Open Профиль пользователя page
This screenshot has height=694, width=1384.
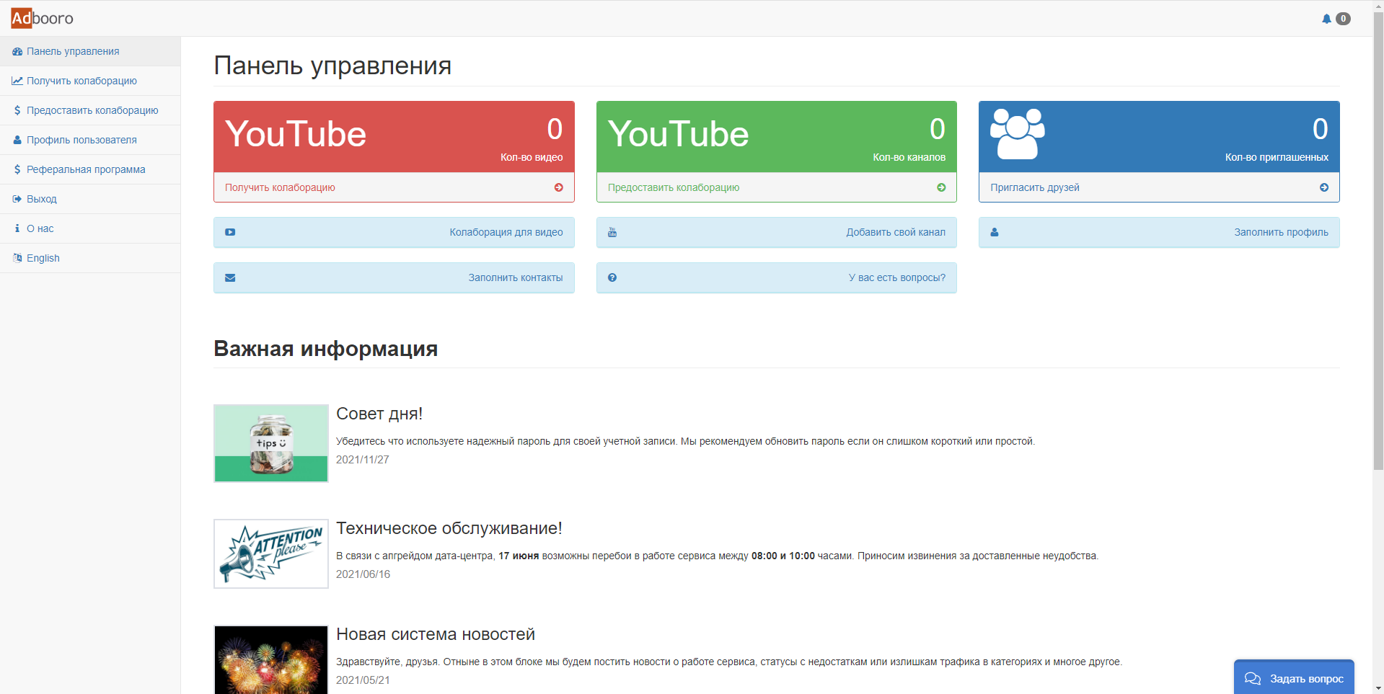[x=90, y=140]
